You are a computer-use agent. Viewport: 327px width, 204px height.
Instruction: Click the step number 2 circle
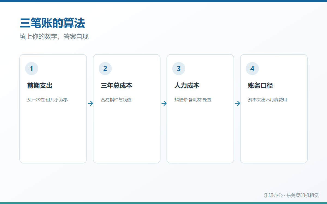point(105,69)
